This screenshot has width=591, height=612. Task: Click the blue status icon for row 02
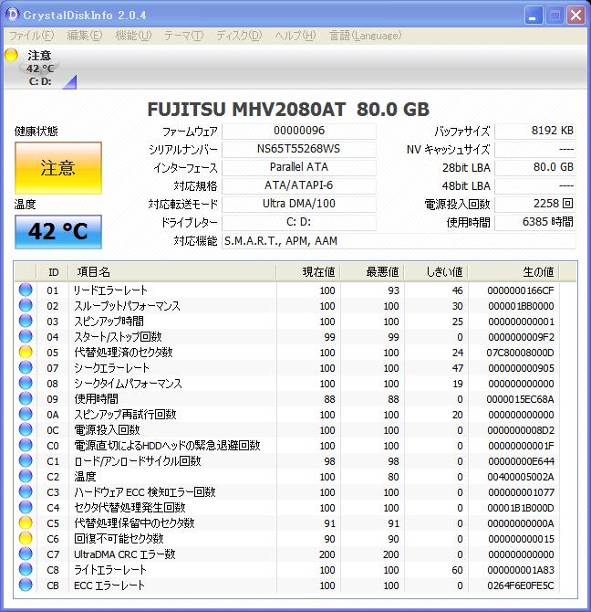pyautogui.click(x=26, y=306)
